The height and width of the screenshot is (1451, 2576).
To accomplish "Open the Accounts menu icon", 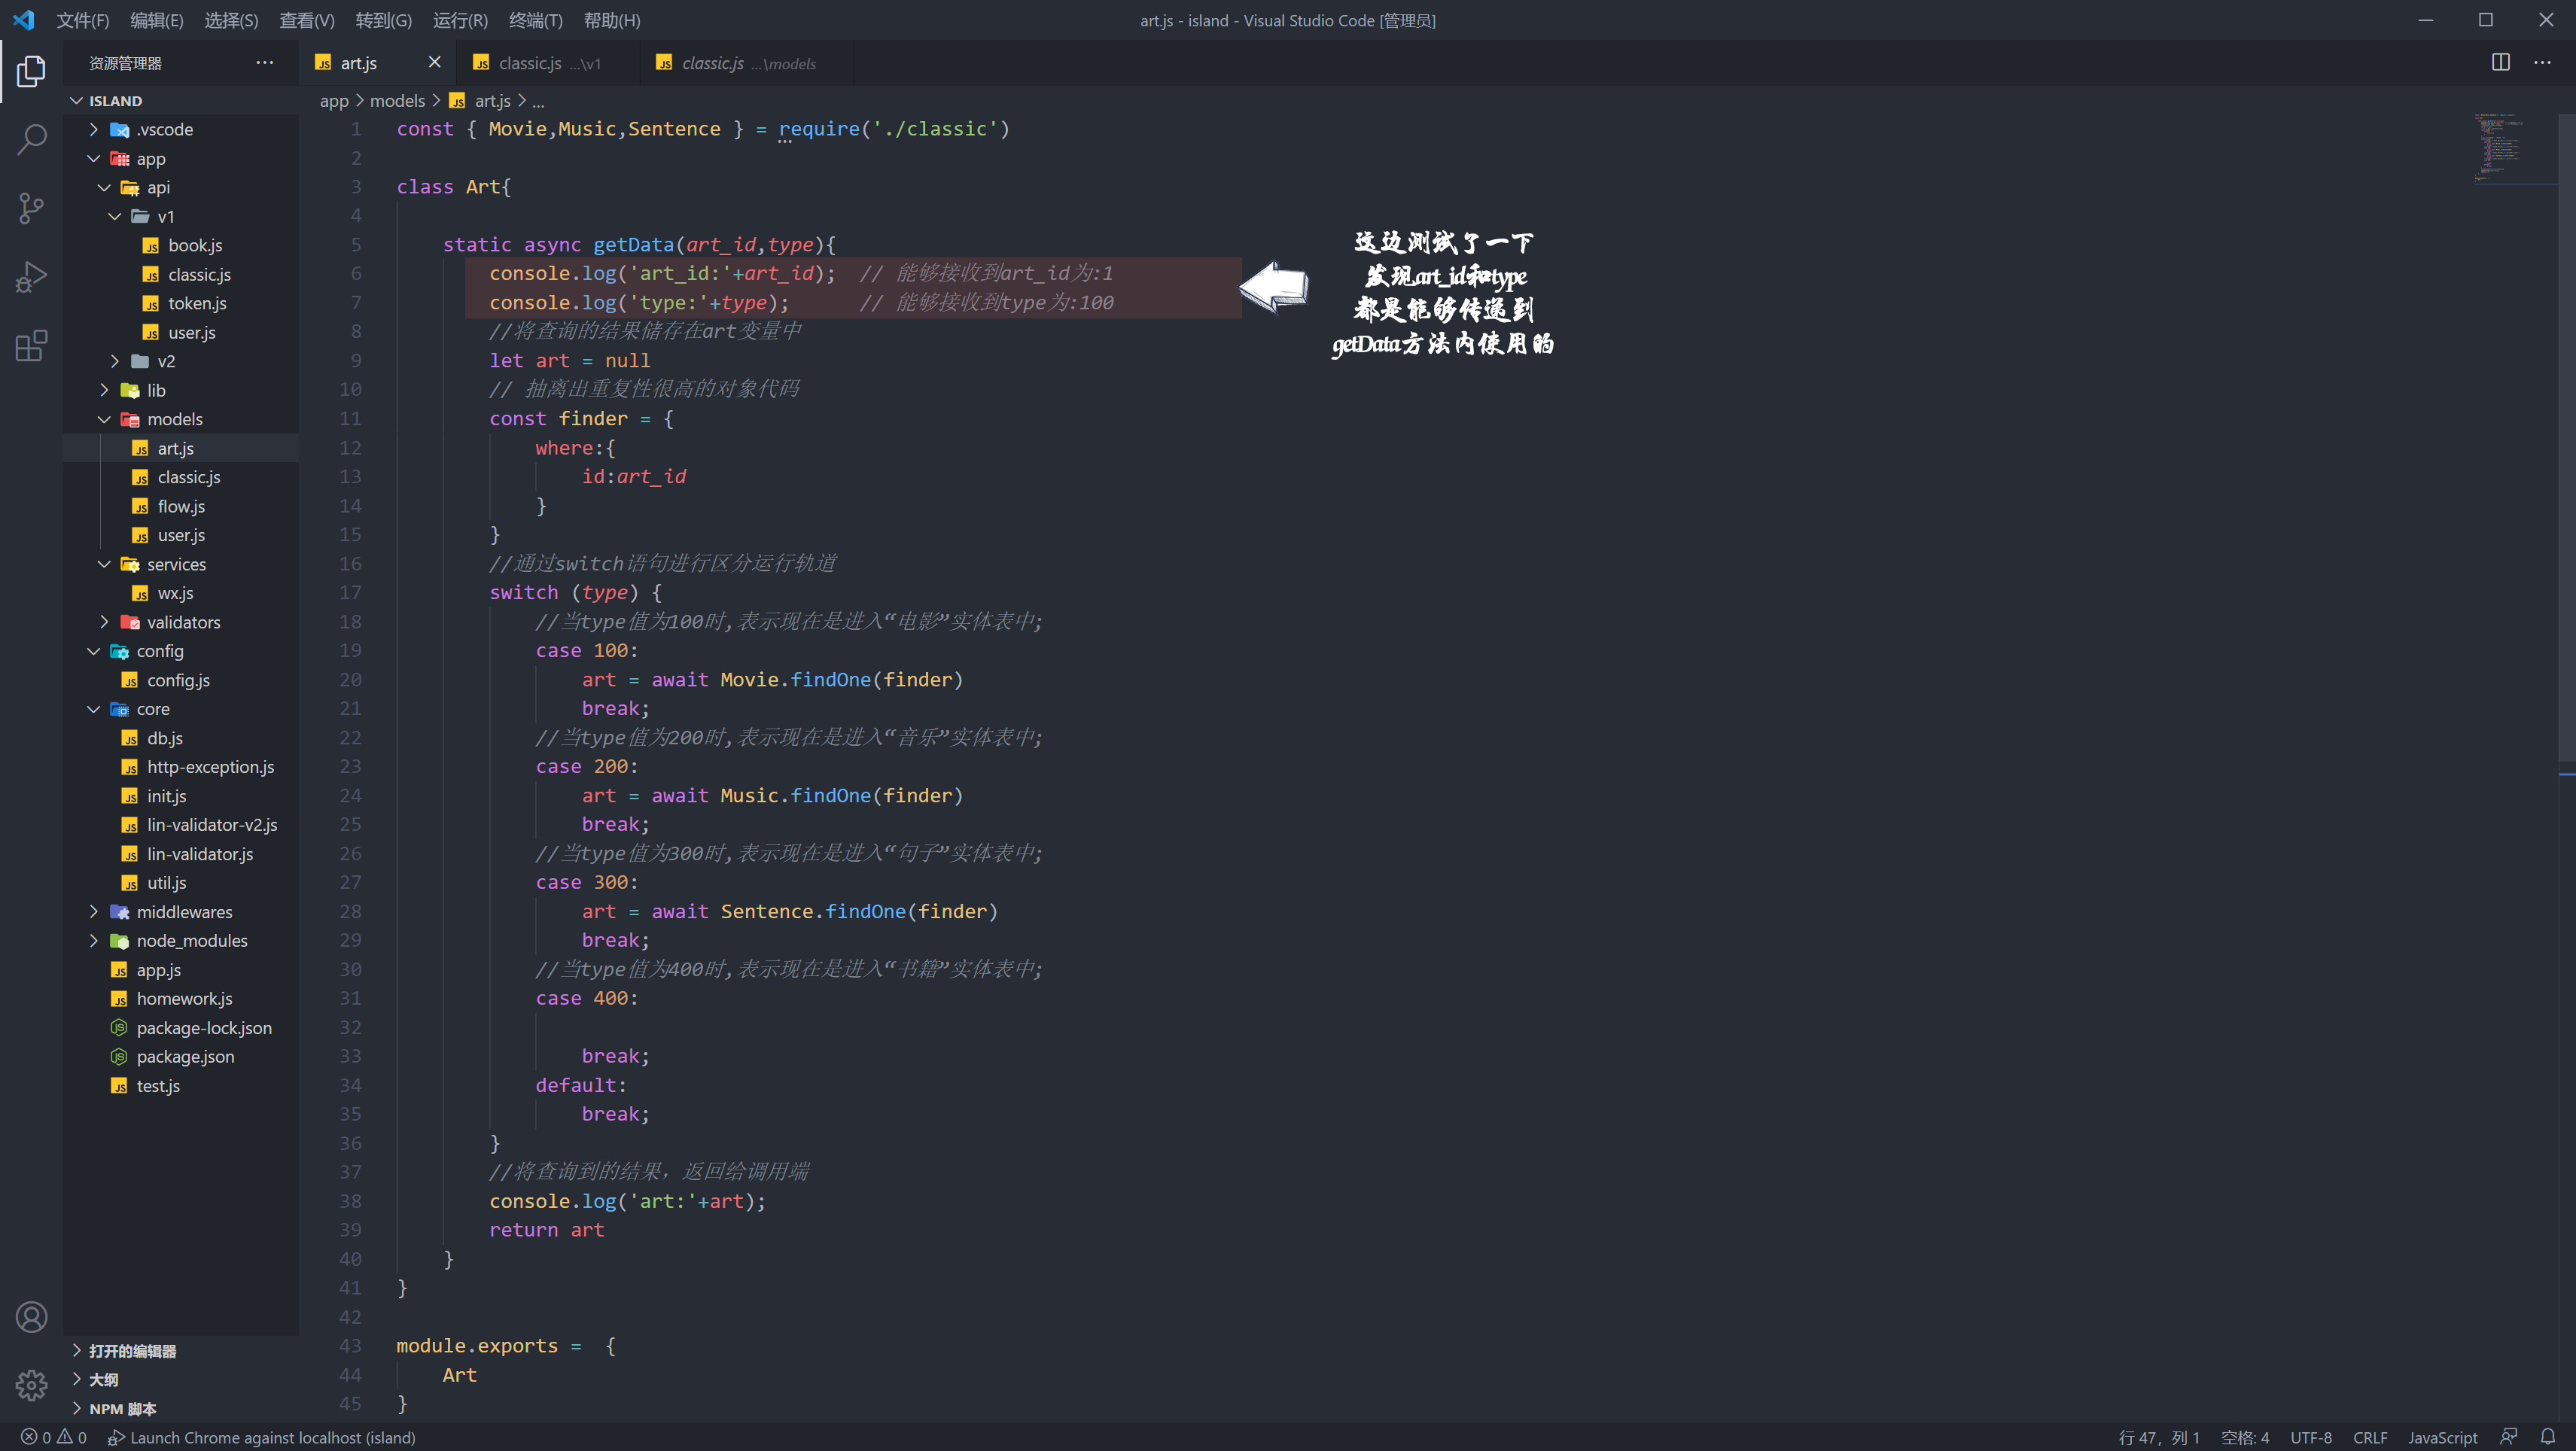I will pyautogui.click(x=31, y=1317).
